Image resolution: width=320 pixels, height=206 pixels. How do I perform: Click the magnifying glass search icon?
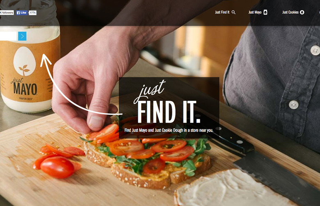tap(233, 12)
